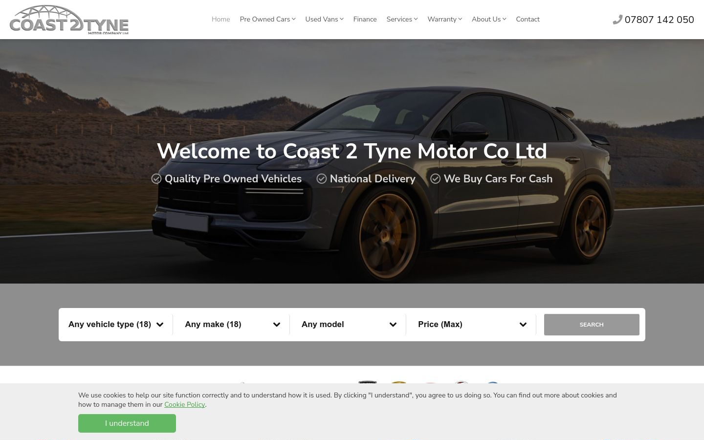
Task: Open the Price (Max) dropdown
Action: [x=472, y=325]
